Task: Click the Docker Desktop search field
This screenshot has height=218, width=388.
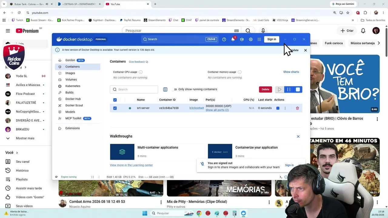Action: point(179,39)
